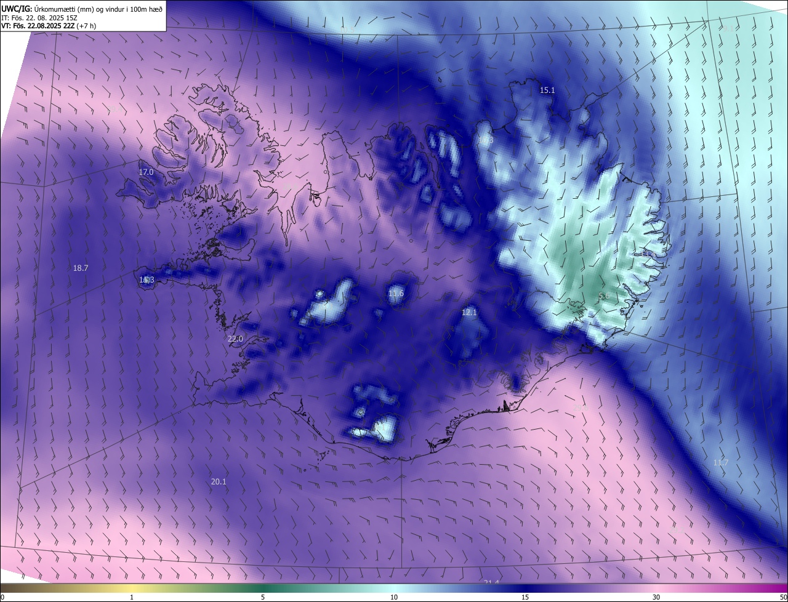Click the color scale tick labeled 1
788x602 pixels.
coord(132,597)
